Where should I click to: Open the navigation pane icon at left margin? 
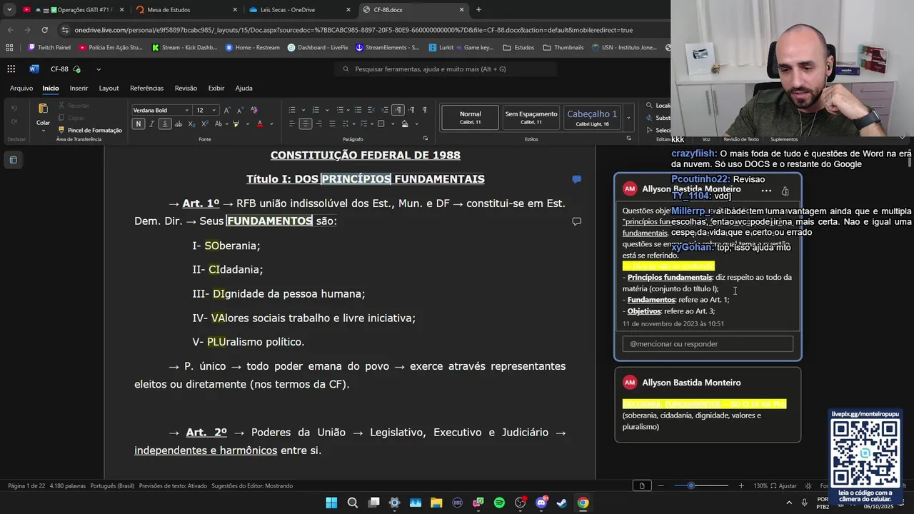(x=13, y=160)
